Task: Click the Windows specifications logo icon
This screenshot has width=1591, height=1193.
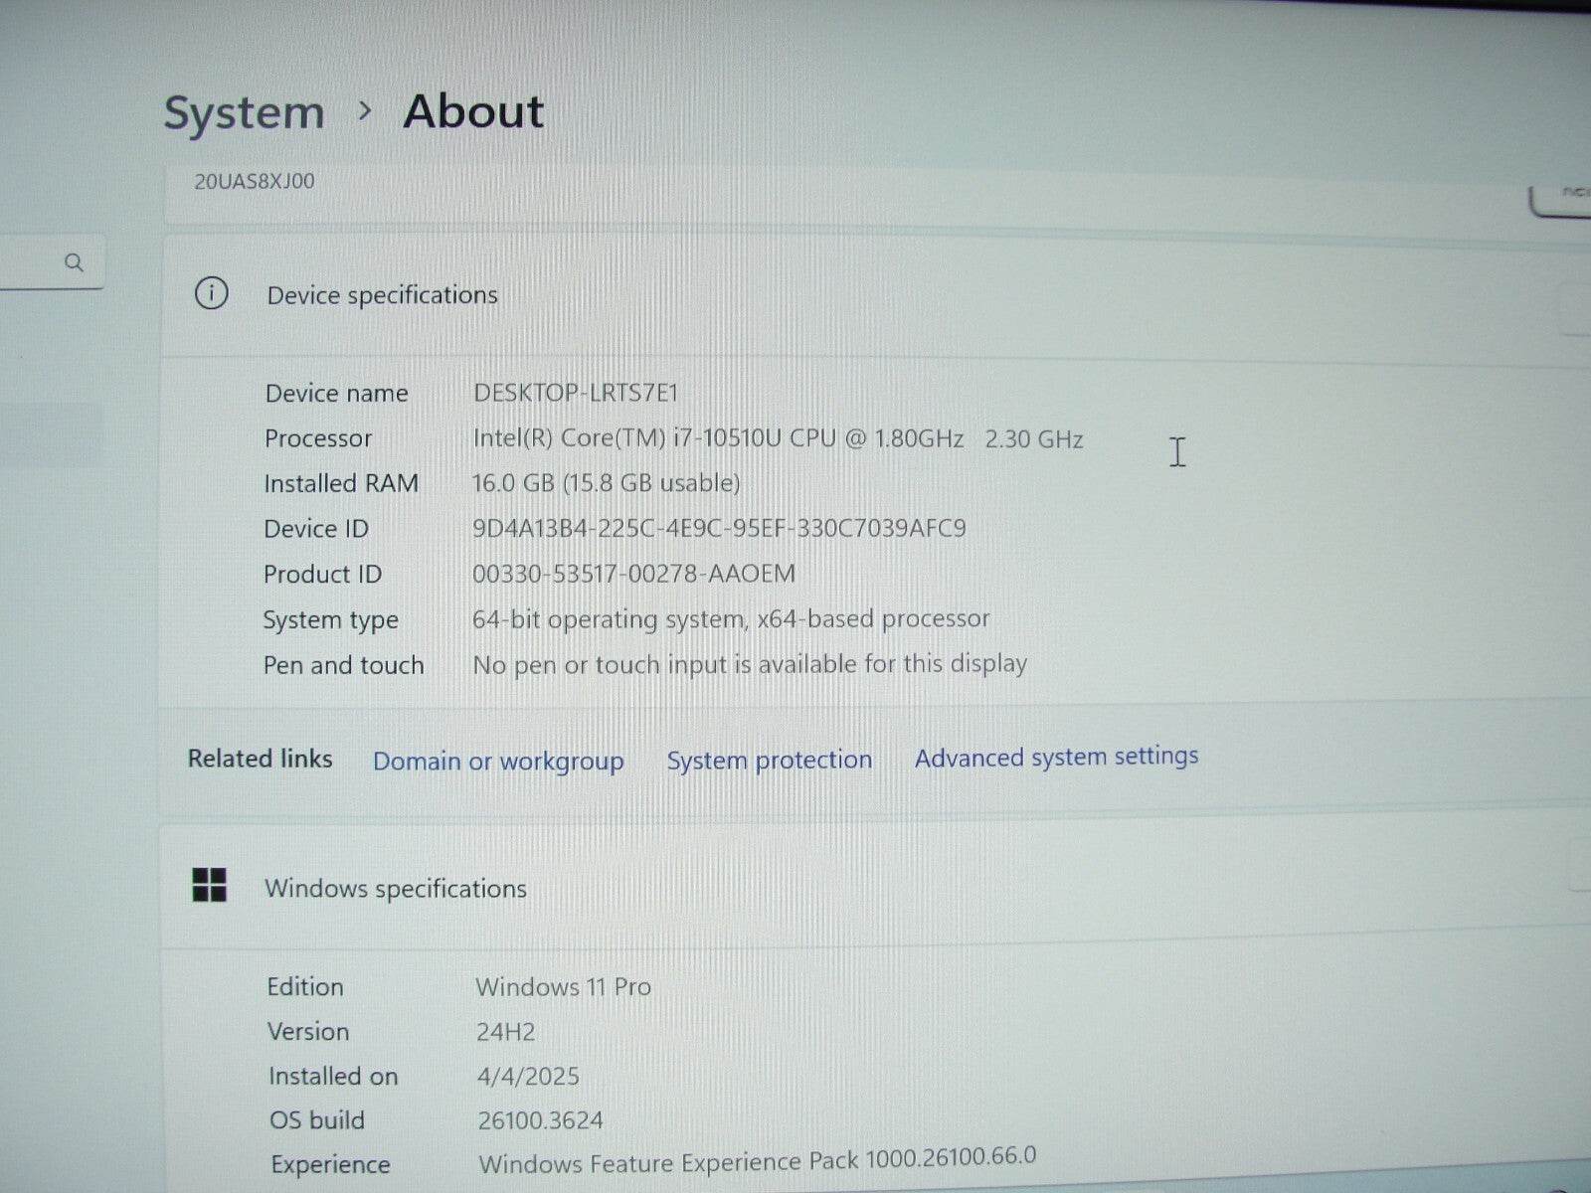Action: (212, 884)
